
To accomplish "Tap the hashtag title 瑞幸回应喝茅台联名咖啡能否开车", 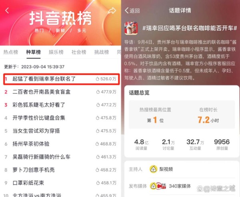I will (190, 28).
